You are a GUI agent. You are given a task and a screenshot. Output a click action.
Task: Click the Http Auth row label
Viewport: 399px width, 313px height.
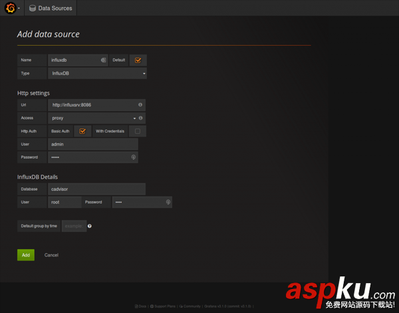(32, 131)
